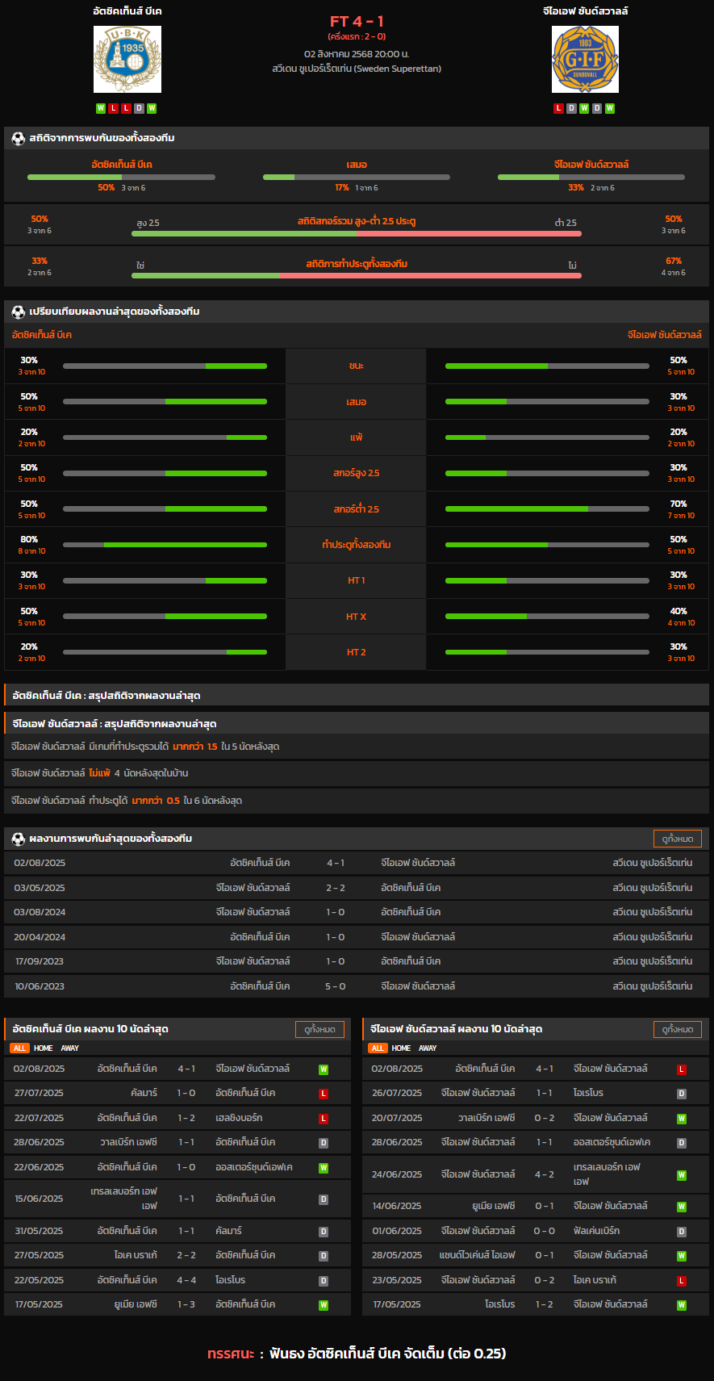
Task: Click the สกอร์ต่ำ 2.5 comparison label
Action: [357, 509]
